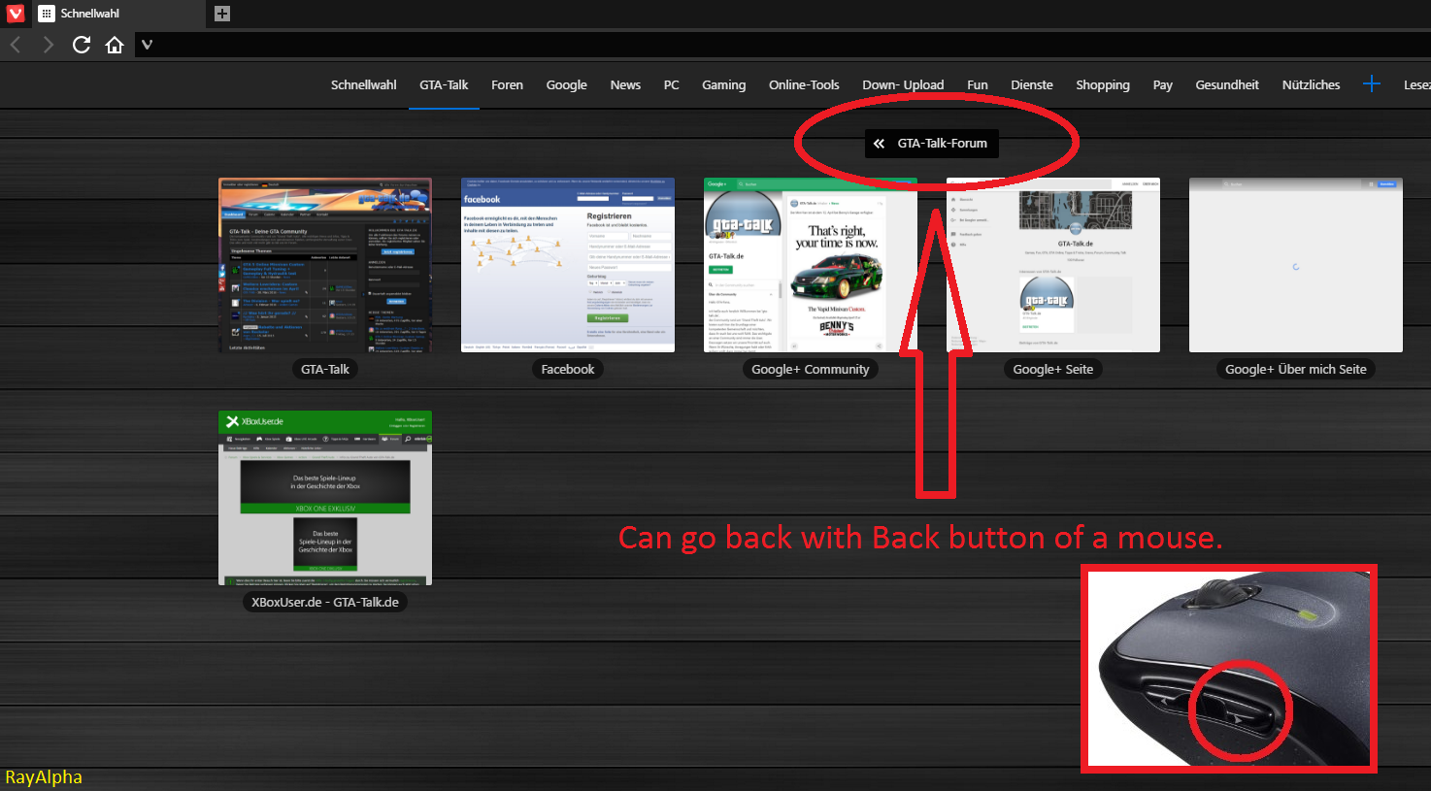Click the Vivaldi V address bar icon
Screen dimensions: 1431x791
tap(147, 45)
